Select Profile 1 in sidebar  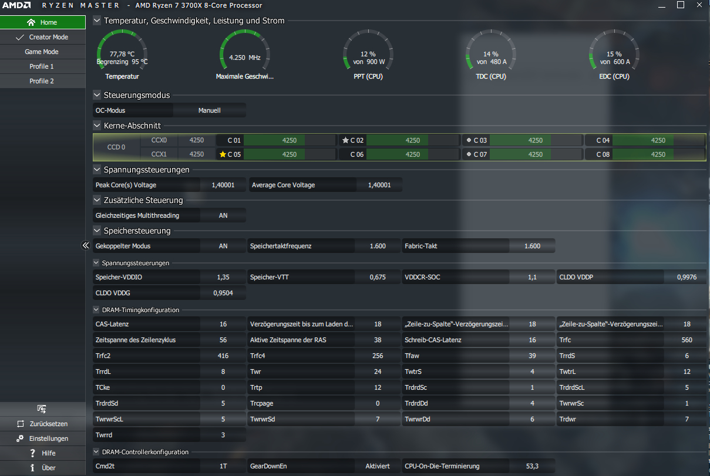[43, 66]
